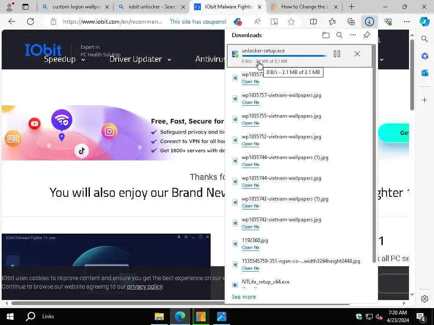Screen dimensions: 434x325
Task: Open file wp1835755-vietnam-wallpapers.jpg
Action: (250, 123)
